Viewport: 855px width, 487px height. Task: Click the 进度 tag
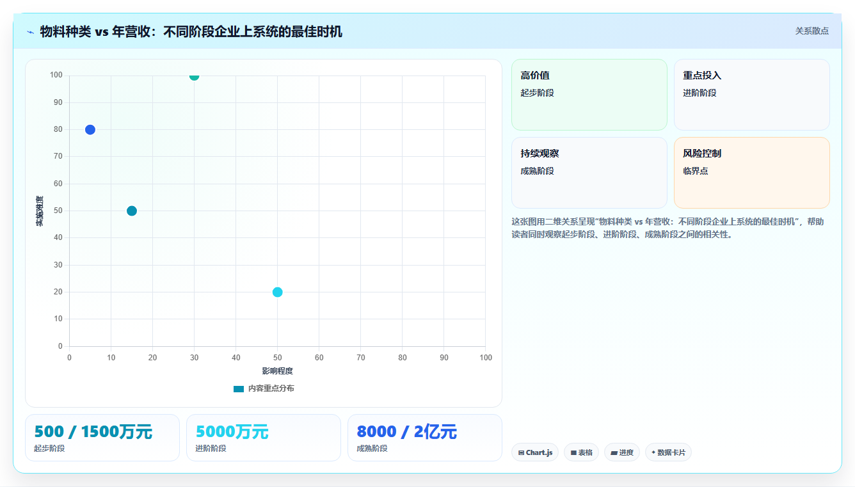tap(622, 452)
